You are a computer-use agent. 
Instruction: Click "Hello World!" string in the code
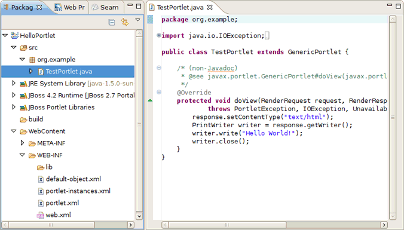[268, 133]
